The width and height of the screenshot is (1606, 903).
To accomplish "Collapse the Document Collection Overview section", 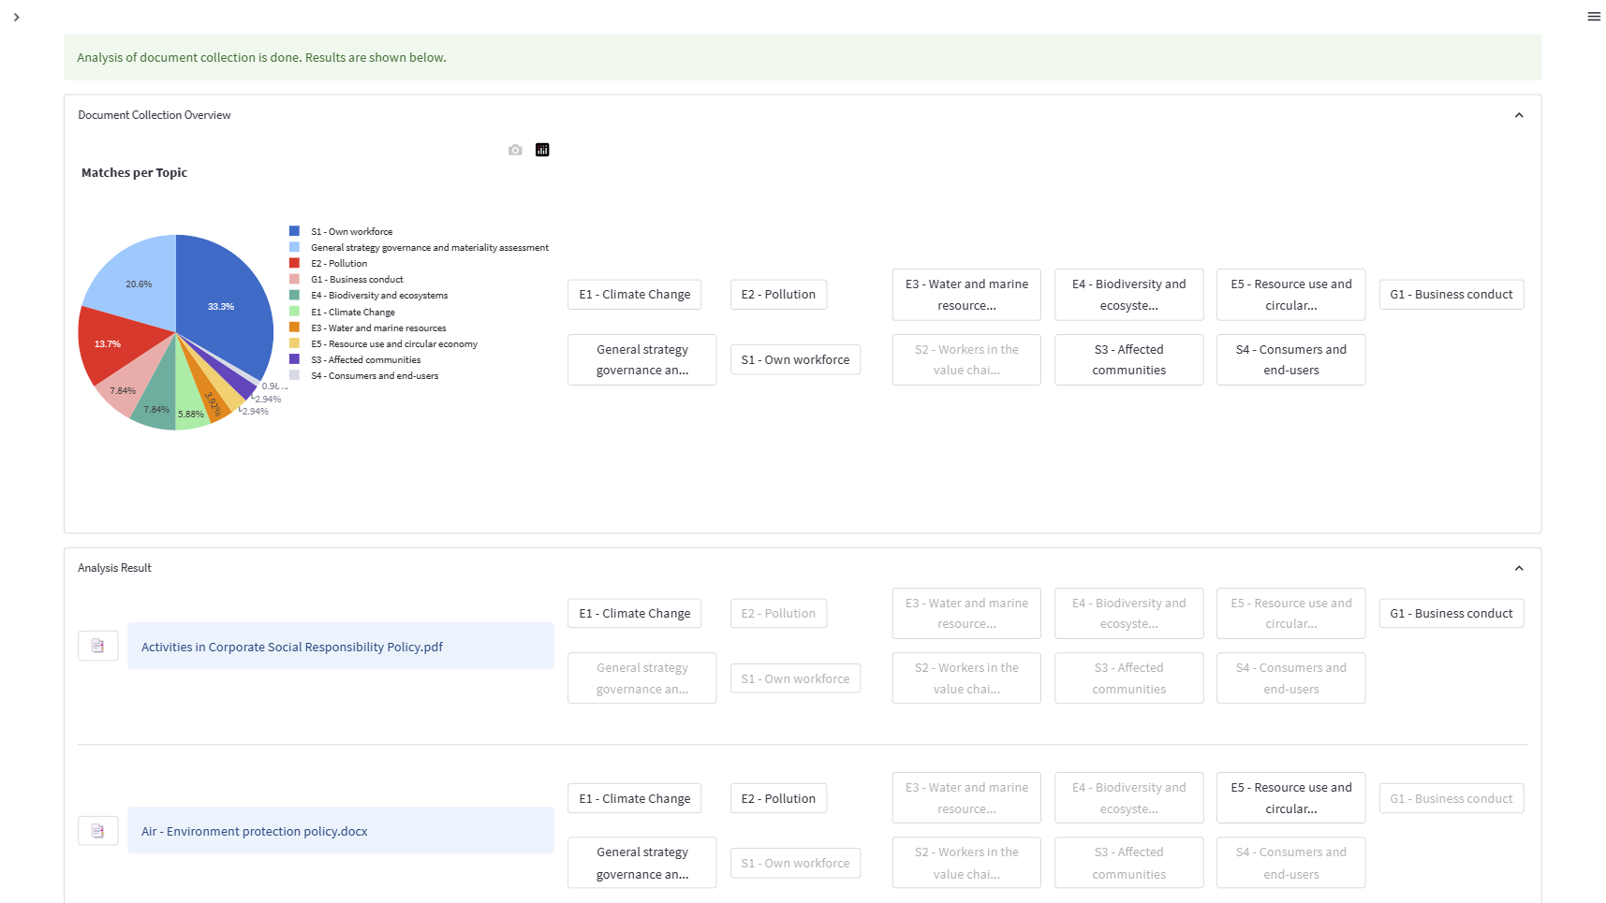I will pos(1518,115).
